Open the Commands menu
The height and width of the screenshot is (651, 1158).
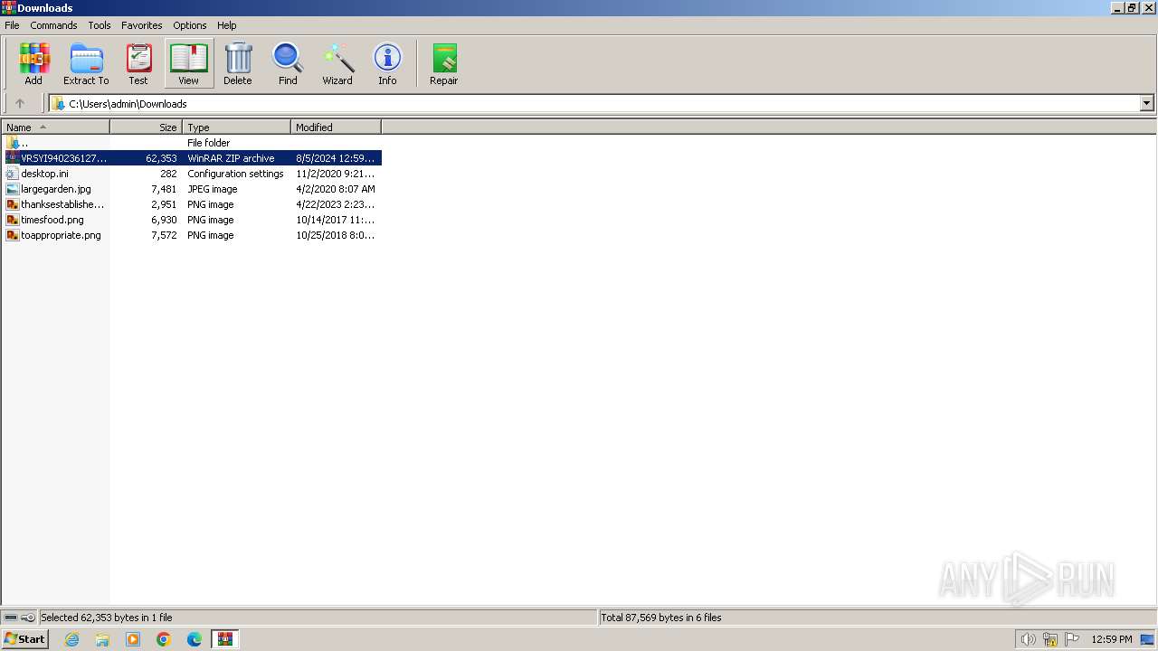pyautogui.click(x=53, y=25)
